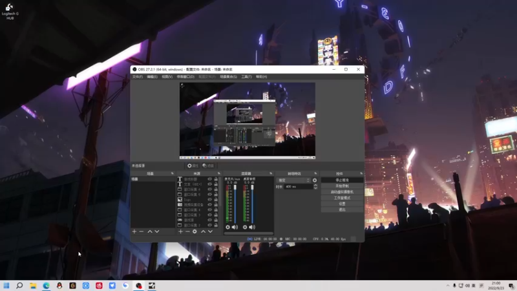Open source 滤镜 filters button
Image resolution: width=517 pixels, height=291 pixels.
tap(208, 166)
